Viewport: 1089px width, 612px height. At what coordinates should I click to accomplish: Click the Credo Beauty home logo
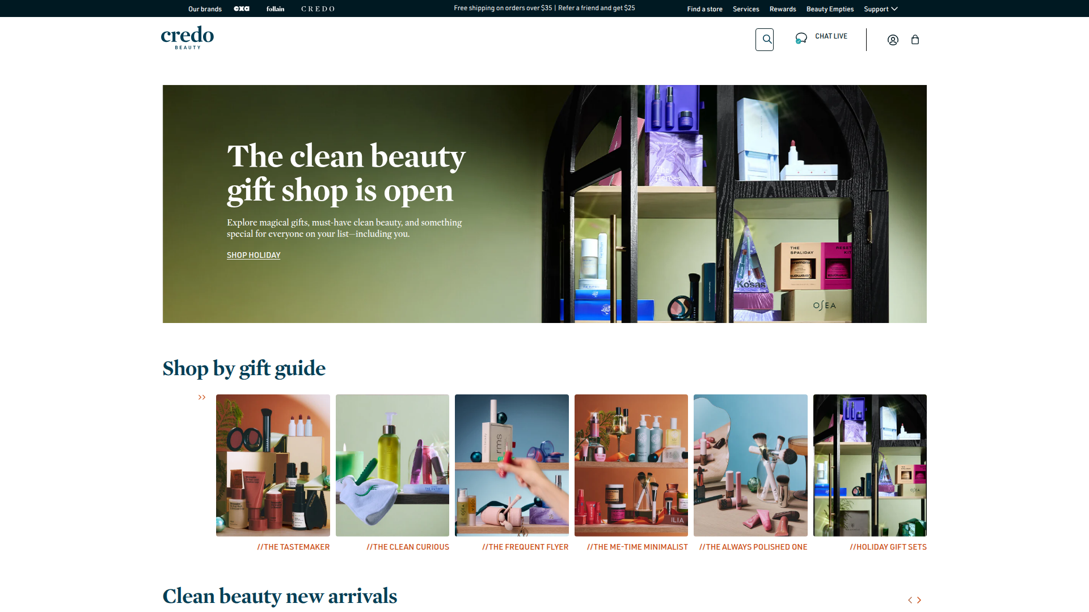coord(187,37)
